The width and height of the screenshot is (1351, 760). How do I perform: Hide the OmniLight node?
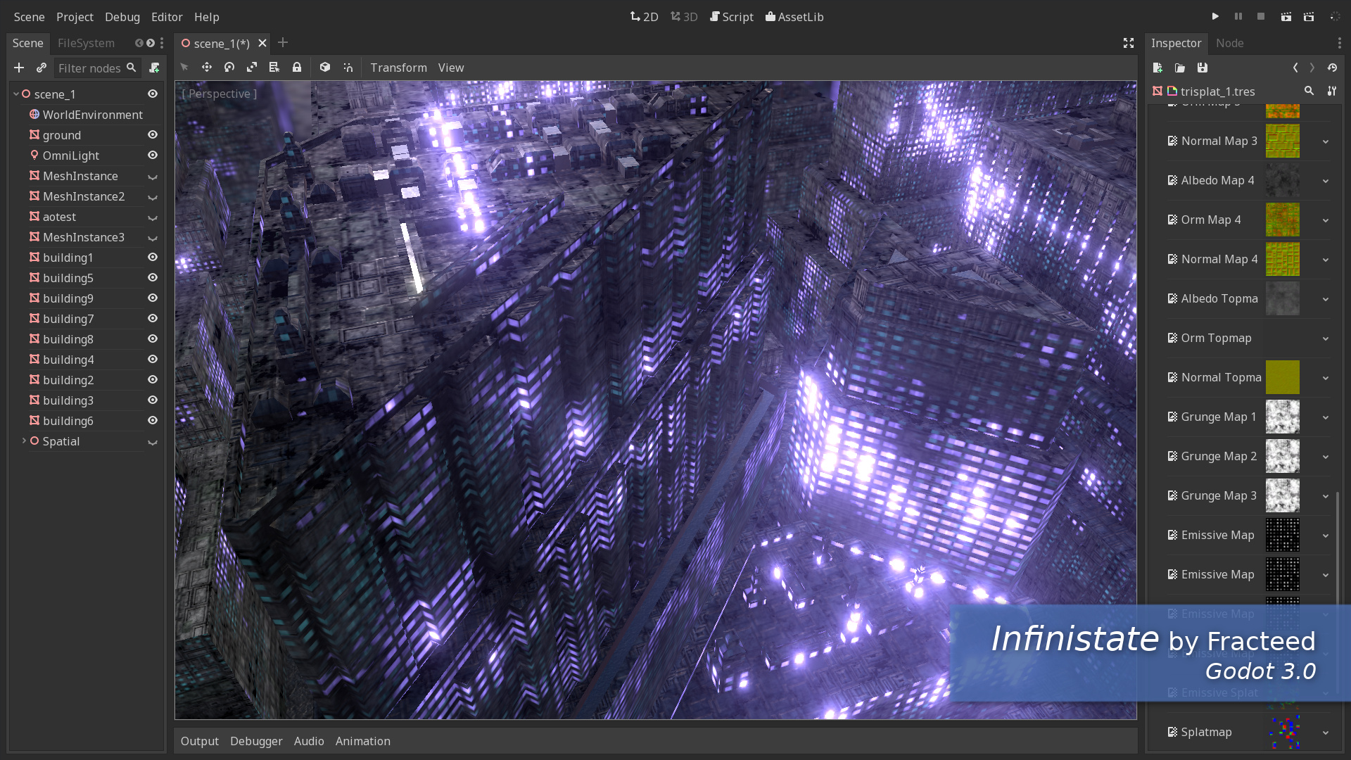tap(153, 155)
